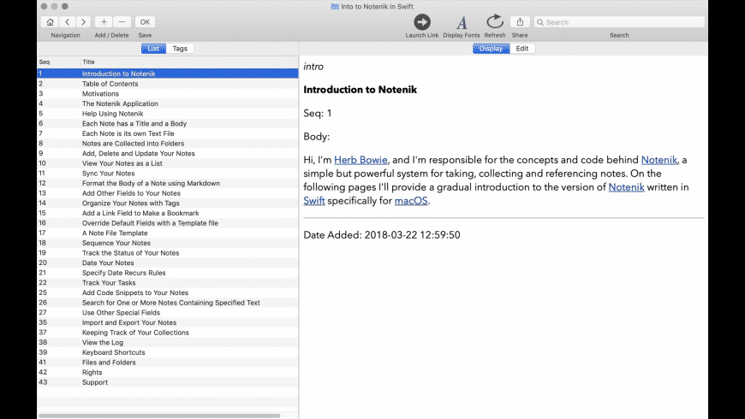The height and width of the screenshot is (419, 745).
Task: Select 'Motivations' note
Action: (x=168, y=93)
